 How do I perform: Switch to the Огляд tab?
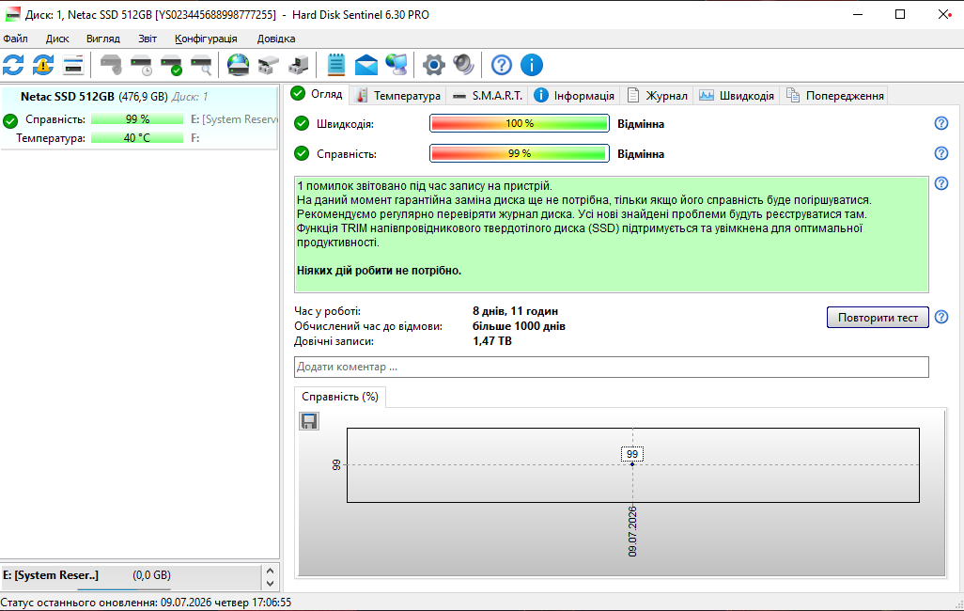tap(318, 94)
